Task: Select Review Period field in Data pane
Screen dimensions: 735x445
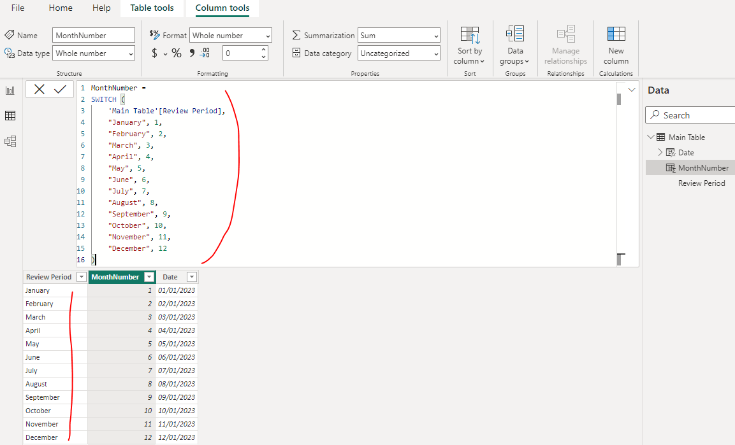Action: [701, 183]
